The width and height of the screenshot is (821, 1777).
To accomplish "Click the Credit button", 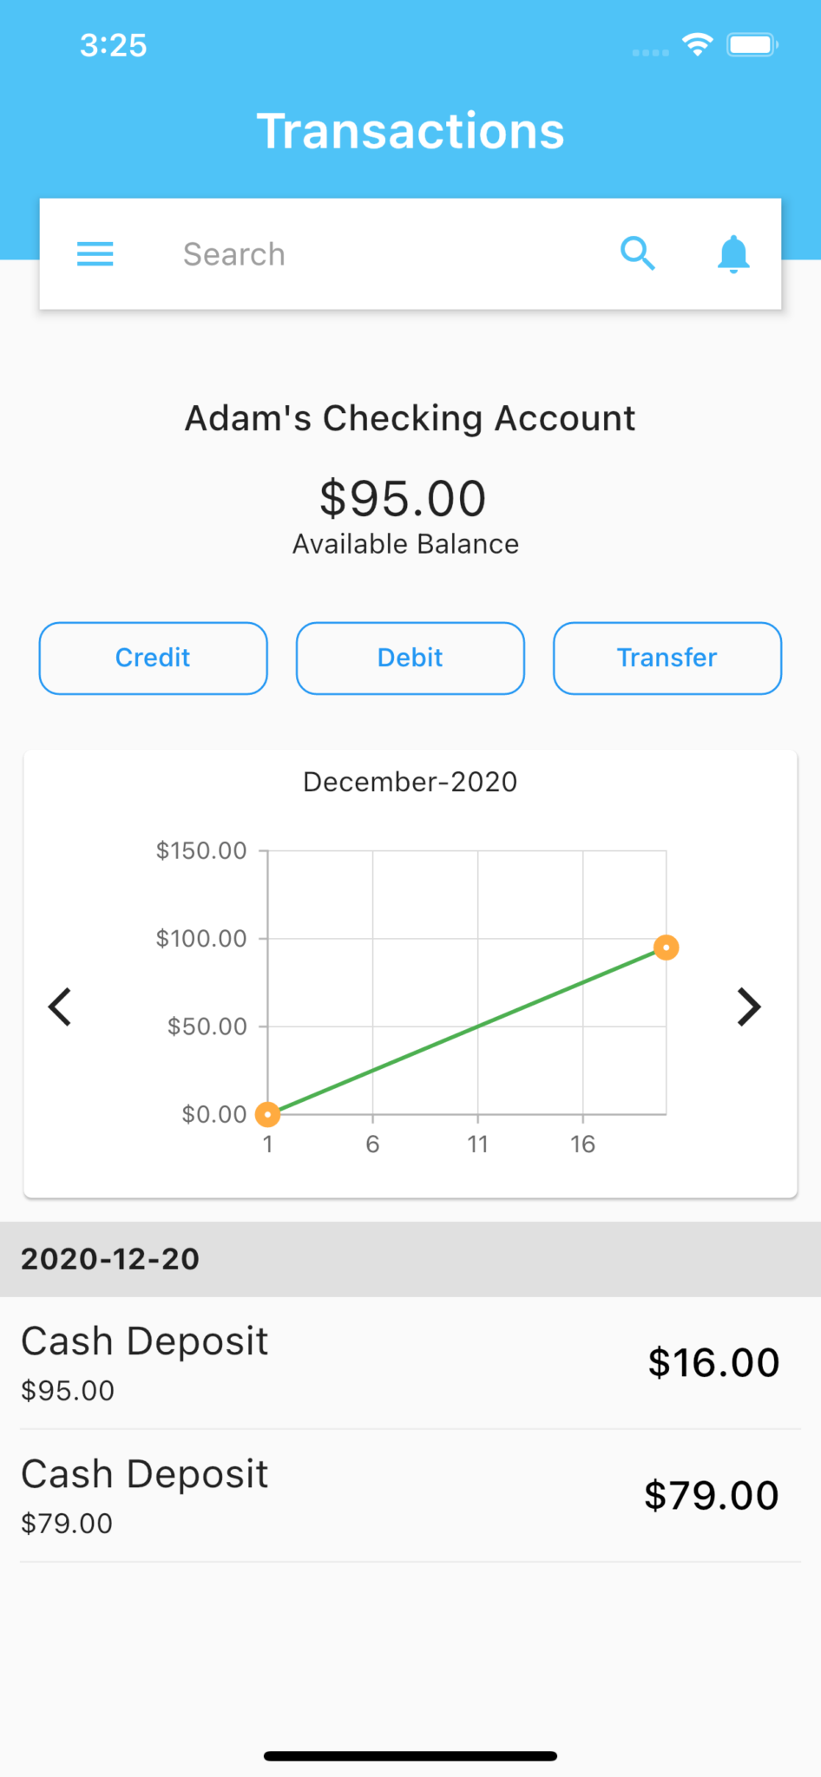I will [153, 658].
